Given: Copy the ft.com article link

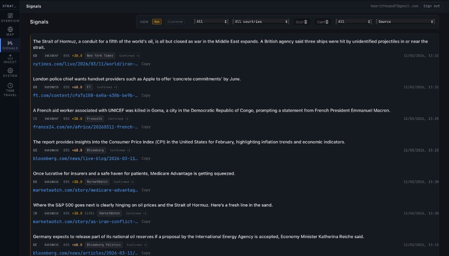Looking at the screenshot, I should coord(146,95).
